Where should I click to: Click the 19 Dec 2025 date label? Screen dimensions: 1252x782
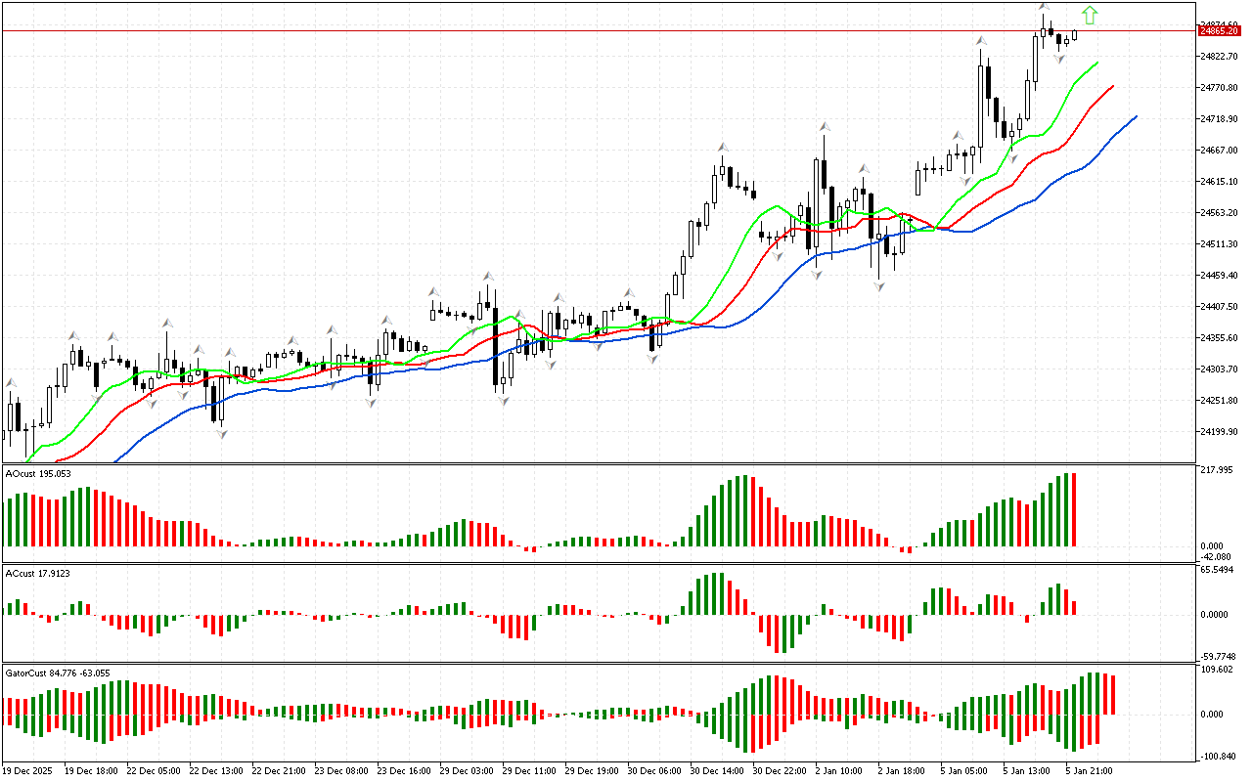click(31, 770)
